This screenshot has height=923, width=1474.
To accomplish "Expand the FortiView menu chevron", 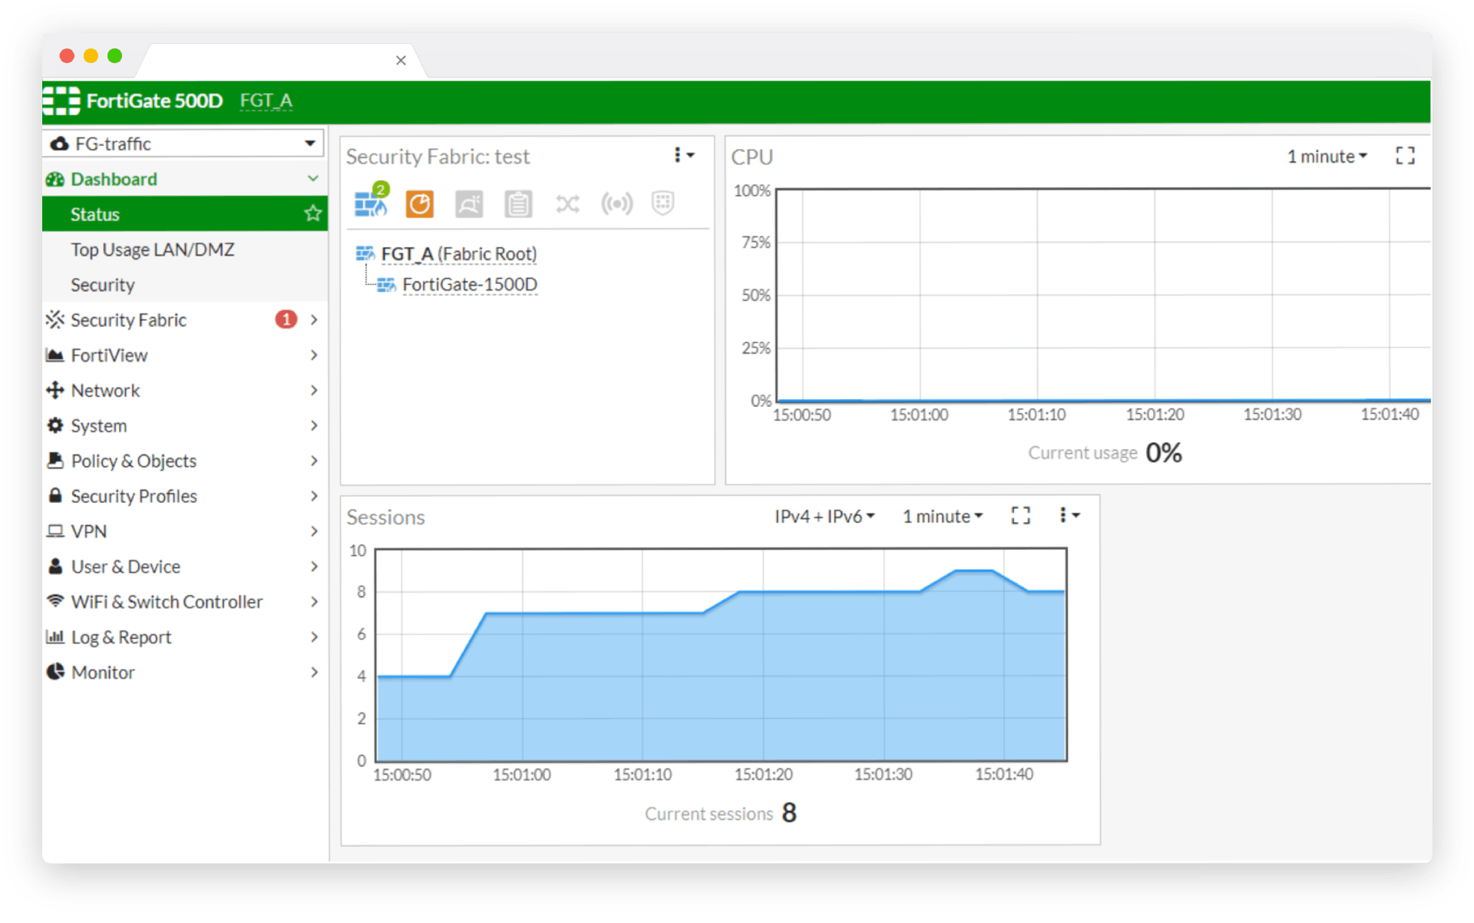I will (x=314, y=355).
